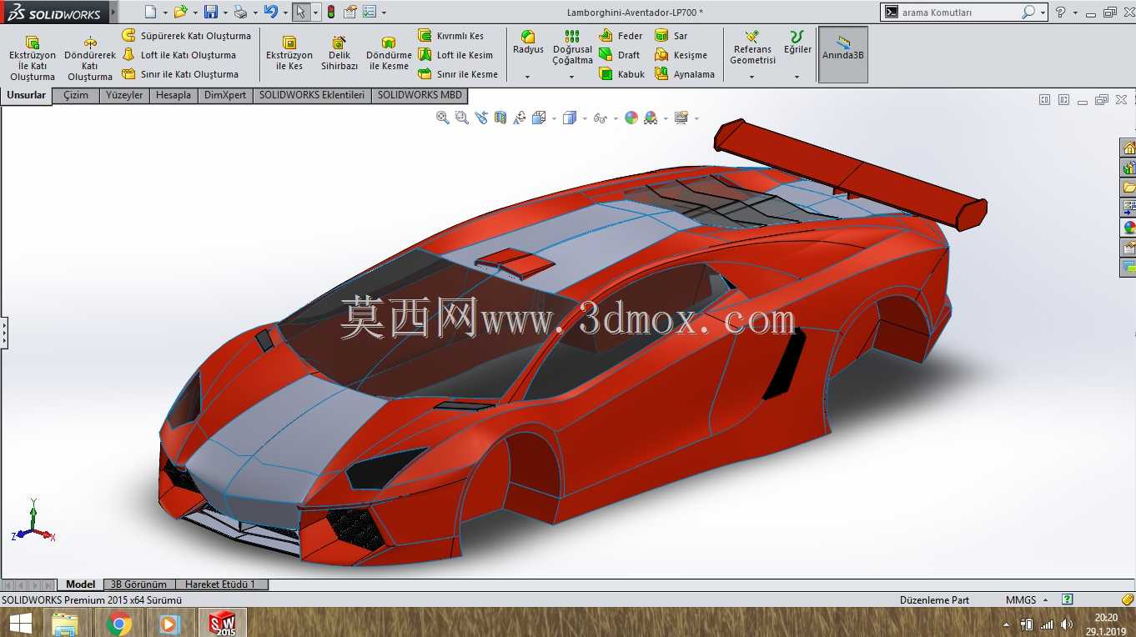Open the Hareket Etüdü 1 tab
This screenshot has height=637, width=1136.
click(x=220, y=584)
